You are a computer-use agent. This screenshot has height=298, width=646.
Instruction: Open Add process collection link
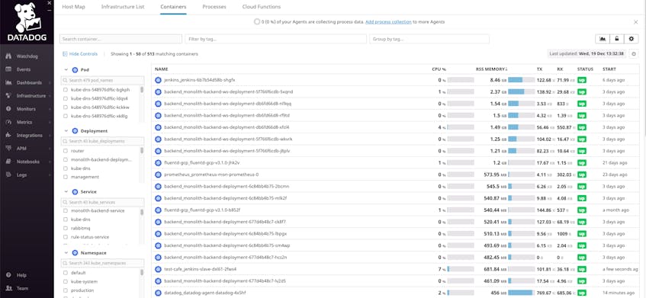388,22
